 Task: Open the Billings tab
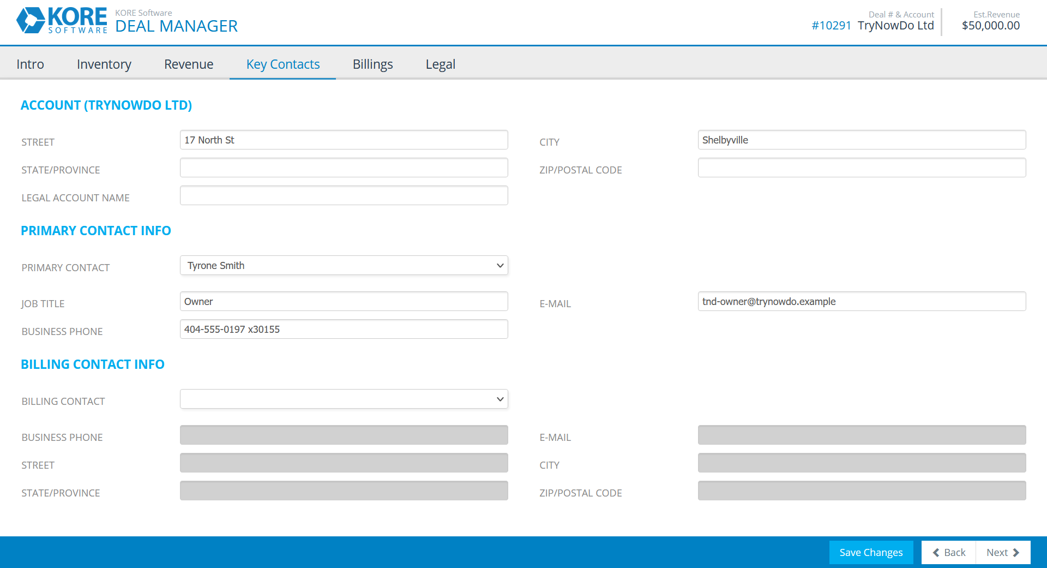coord(373,64)
